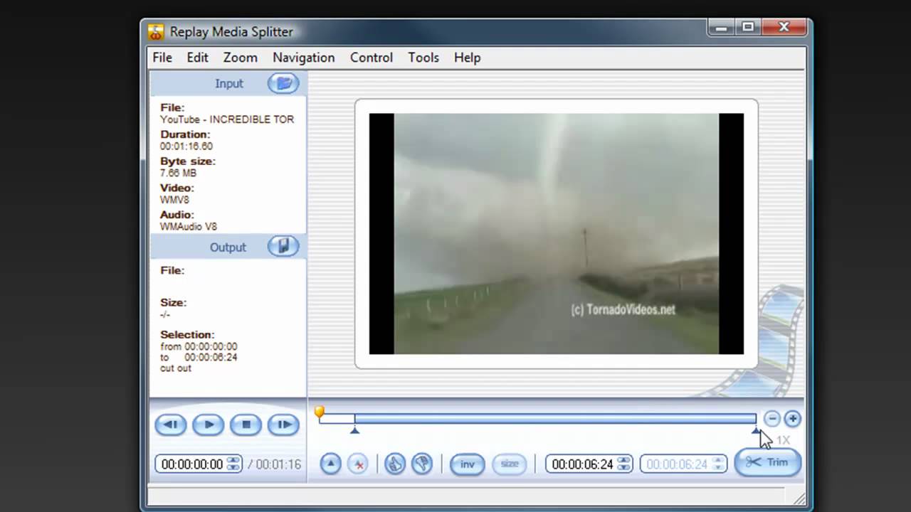This screenshot has height=512, width=911.
Task: Open the File menu
Action: click(162, 58)
